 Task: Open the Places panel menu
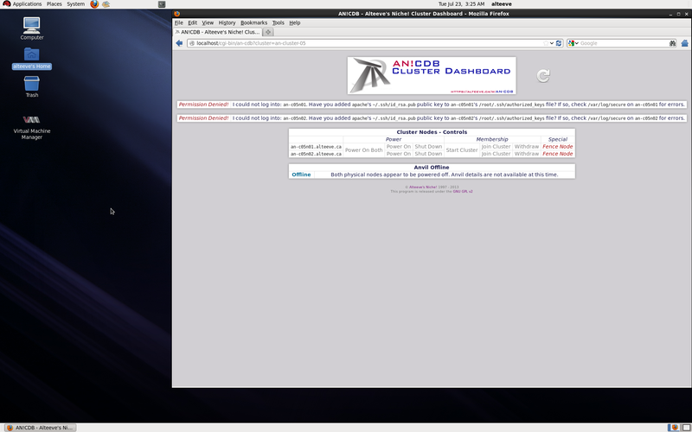pos(54,4)
